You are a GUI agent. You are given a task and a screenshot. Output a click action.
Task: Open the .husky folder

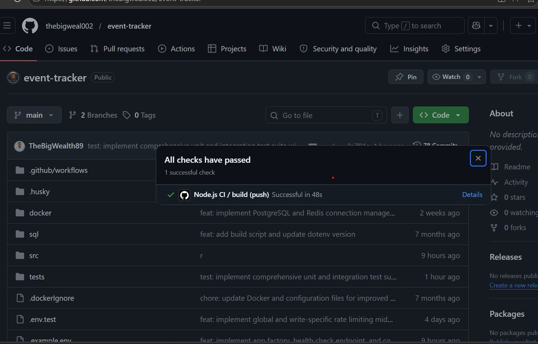click(x=39, y=191)
